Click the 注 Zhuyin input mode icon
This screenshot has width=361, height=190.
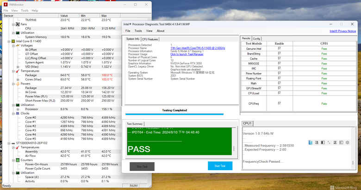click(x=317, y=142)
